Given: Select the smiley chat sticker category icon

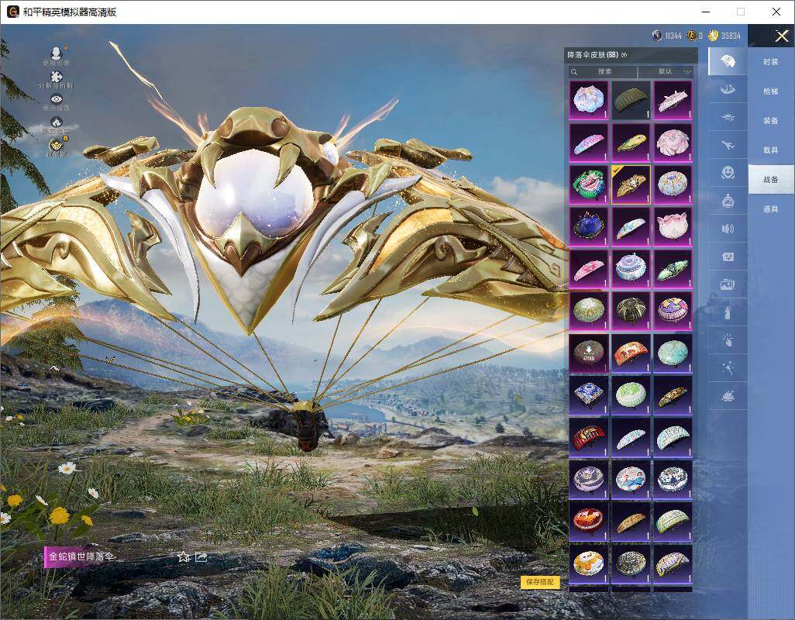Looking at the screenshot, I should 728,257.
